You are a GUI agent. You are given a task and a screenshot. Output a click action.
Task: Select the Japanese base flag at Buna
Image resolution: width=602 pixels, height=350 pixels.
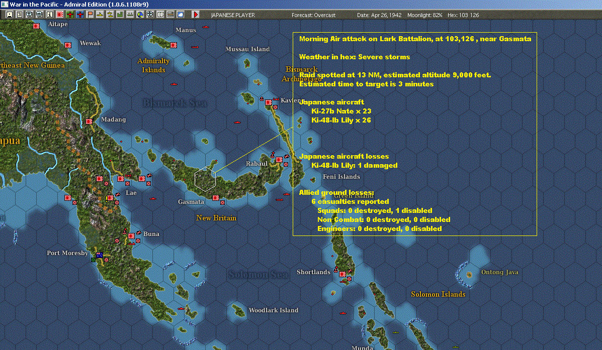[x=131, y=236]
